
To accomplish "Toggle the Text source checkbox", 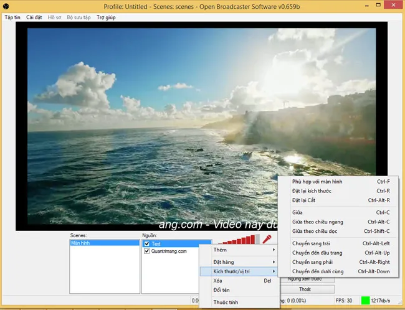I will 146,244.
